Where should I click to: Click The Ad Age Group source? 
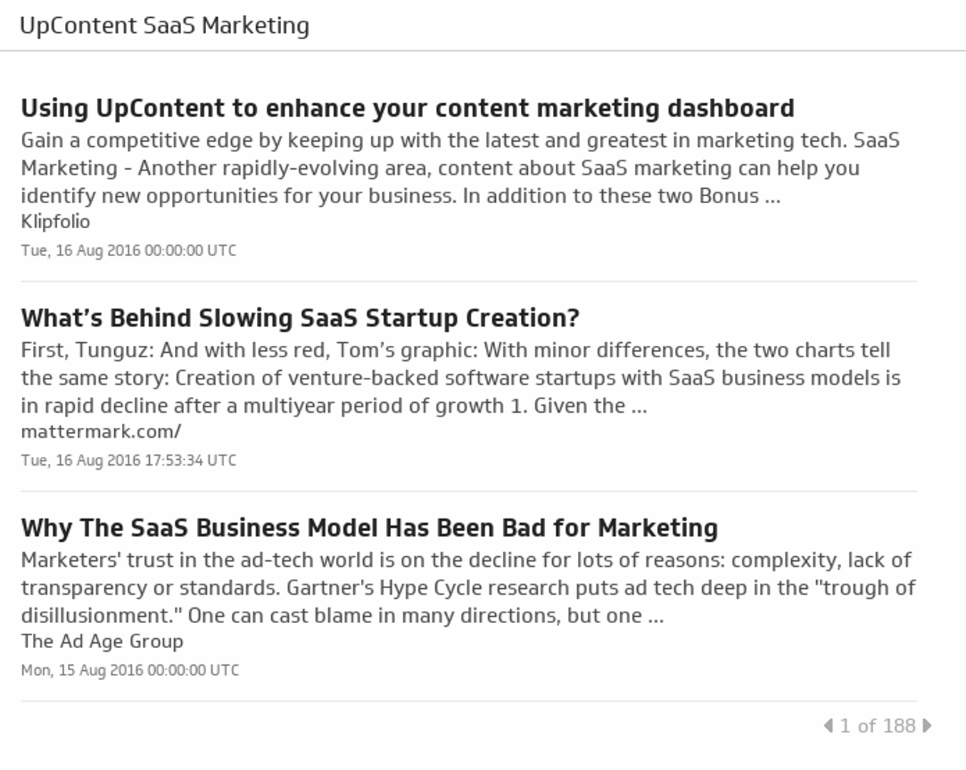click(x=102, y=641)
